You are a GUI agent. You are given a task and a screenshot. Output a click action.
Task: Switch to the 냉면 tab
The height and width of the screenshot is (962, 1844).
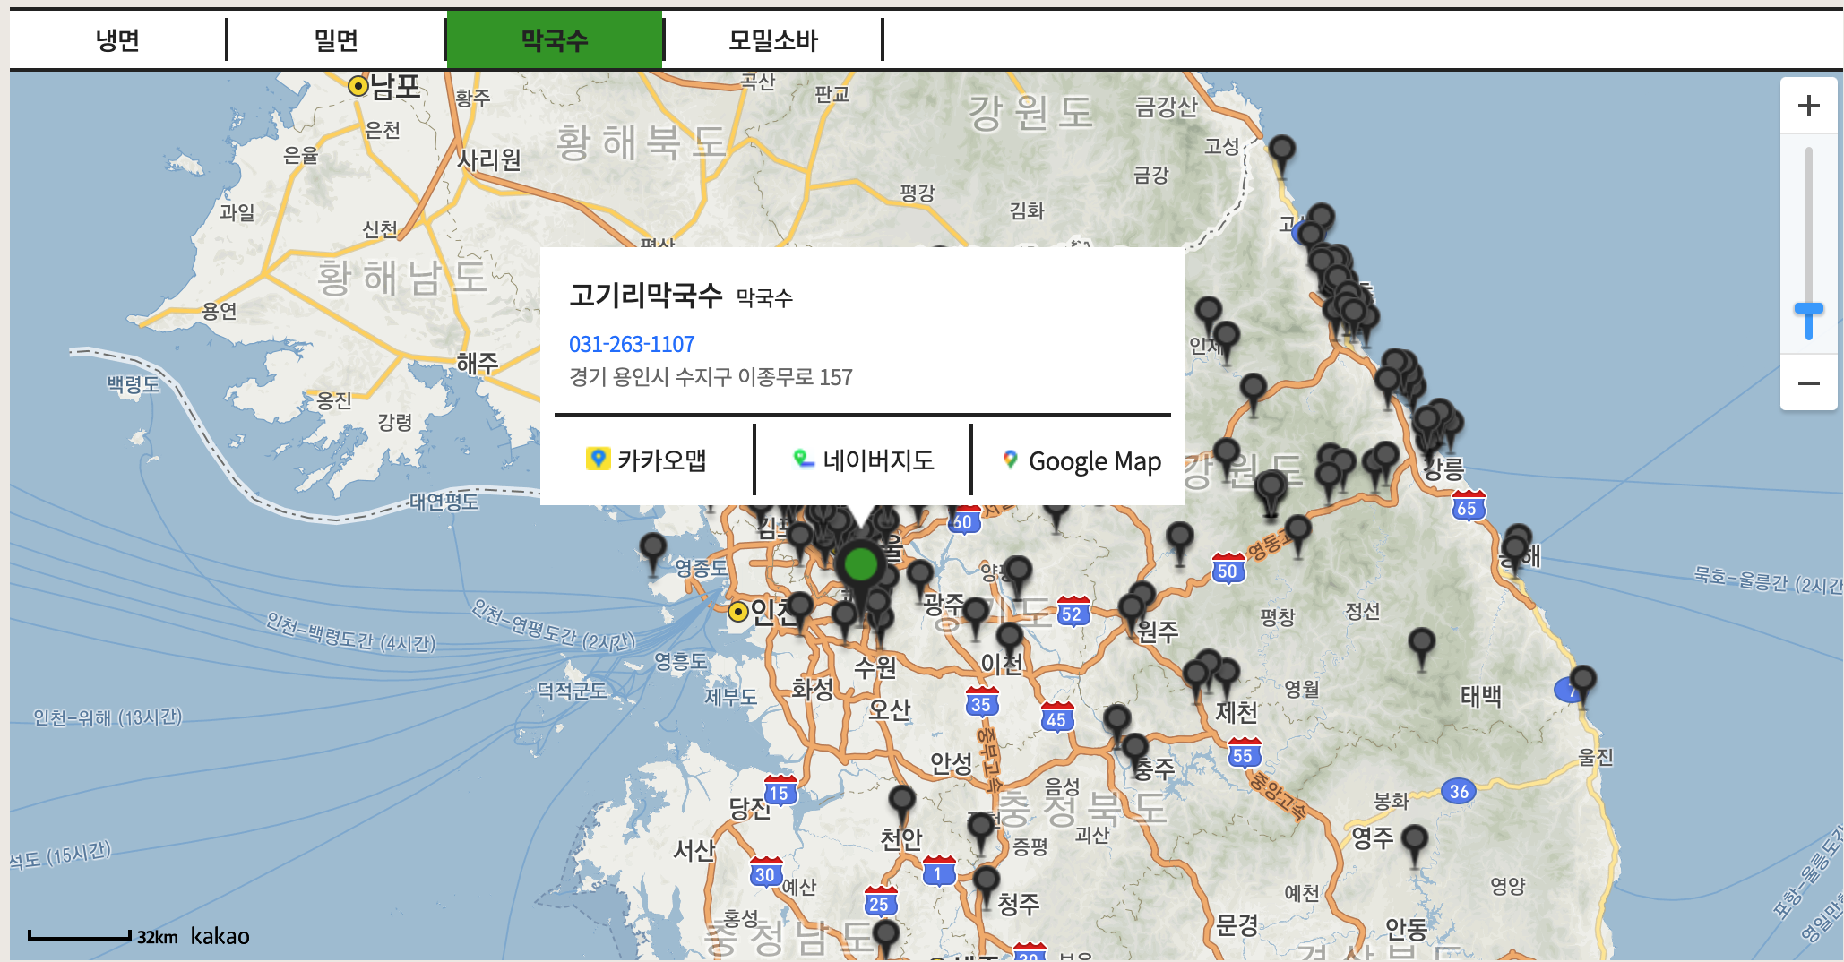tap(117, 40)
